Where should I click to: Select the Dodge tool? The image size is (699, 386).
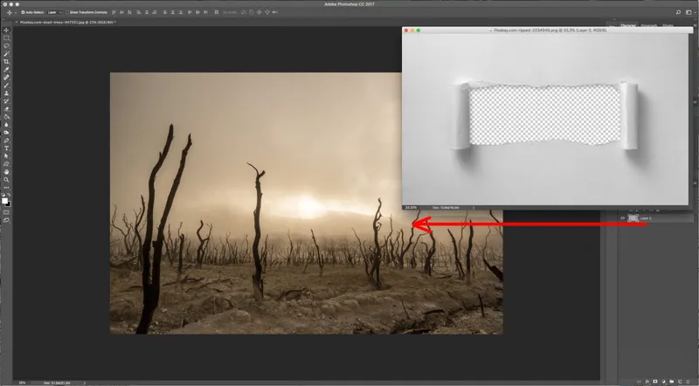[x=6, y=133]
